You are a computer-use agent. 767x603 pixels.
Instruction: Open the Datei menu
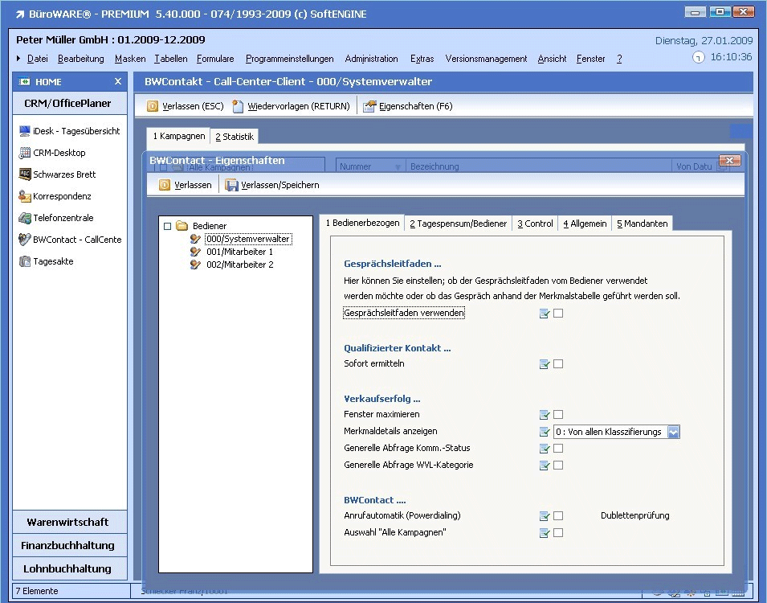pos(37,59)
